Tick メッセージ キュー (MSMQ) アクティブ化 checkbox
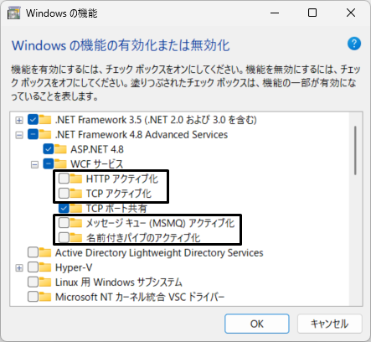371x342 pixels. coord(64,223)
